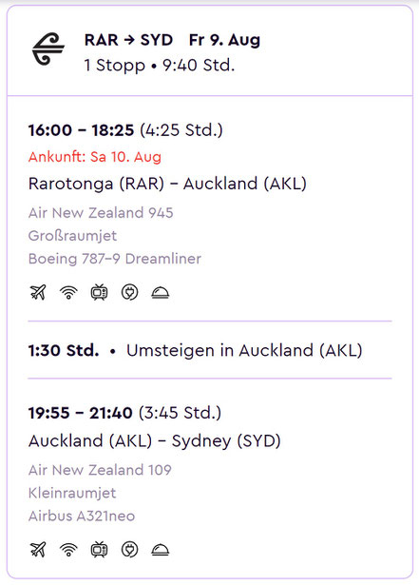Screen dimensions: 419x585
Task: Click the Fr 9. Aug date header
Action: tap(224, 40)
